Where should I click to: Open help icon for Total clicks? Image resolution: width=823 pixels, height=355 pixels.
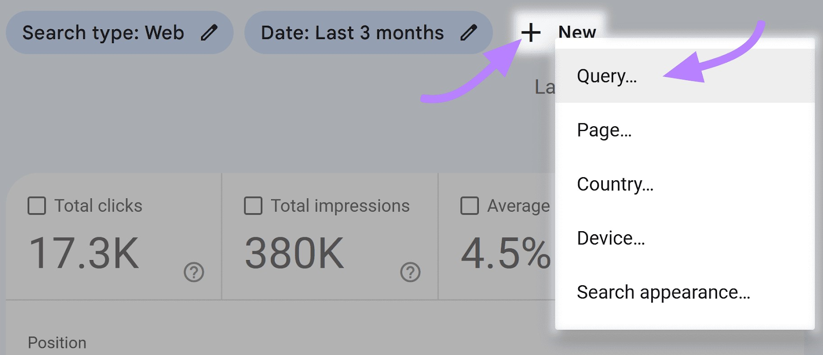194,272
